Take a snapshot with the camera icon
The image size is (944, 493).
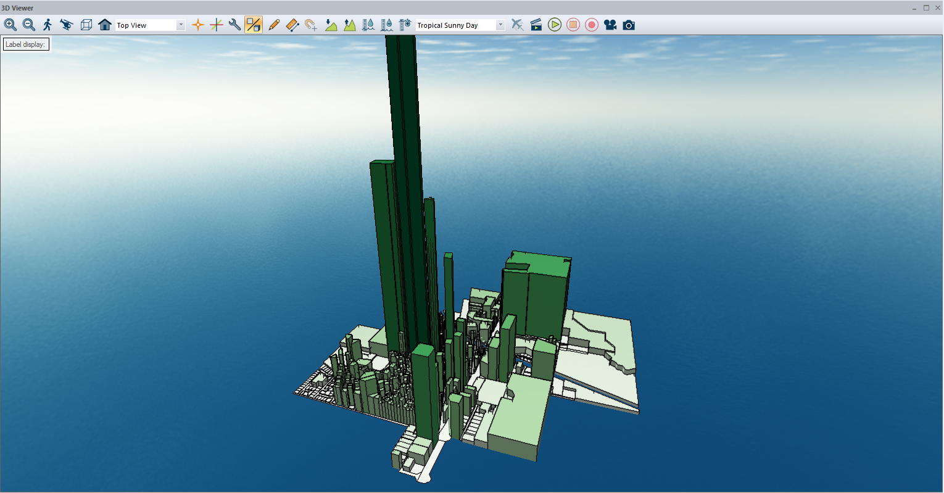point(629,25)
